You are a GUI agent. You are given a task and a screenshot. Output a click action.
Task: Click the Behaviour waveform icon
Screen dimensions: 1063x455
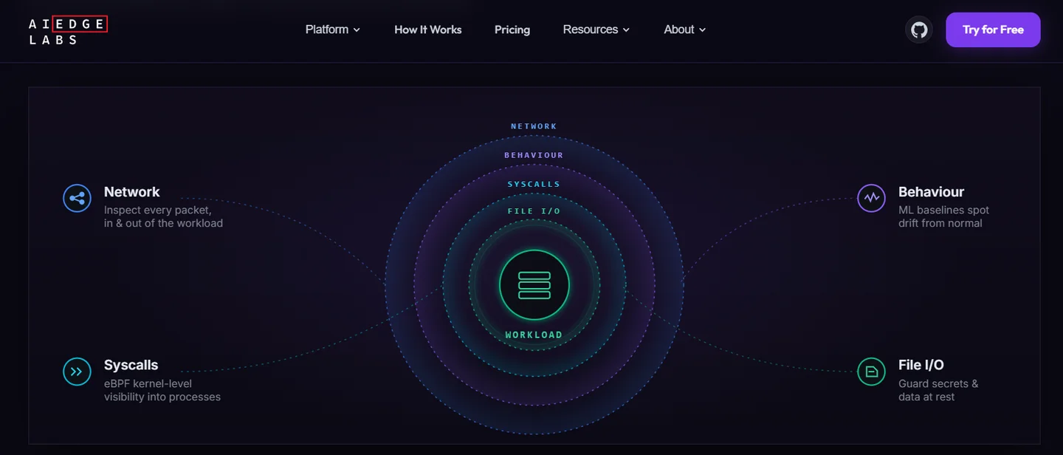coord(871,198)
